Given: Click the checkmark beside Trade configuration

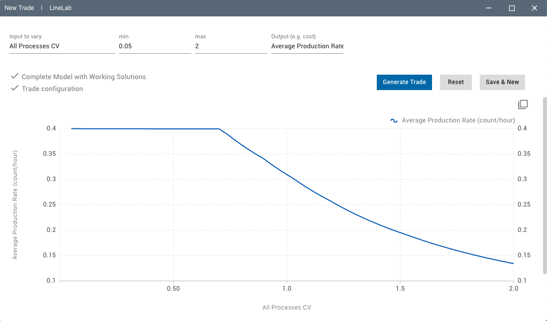Looking at the screenshot, I should (x=14, y=89).
